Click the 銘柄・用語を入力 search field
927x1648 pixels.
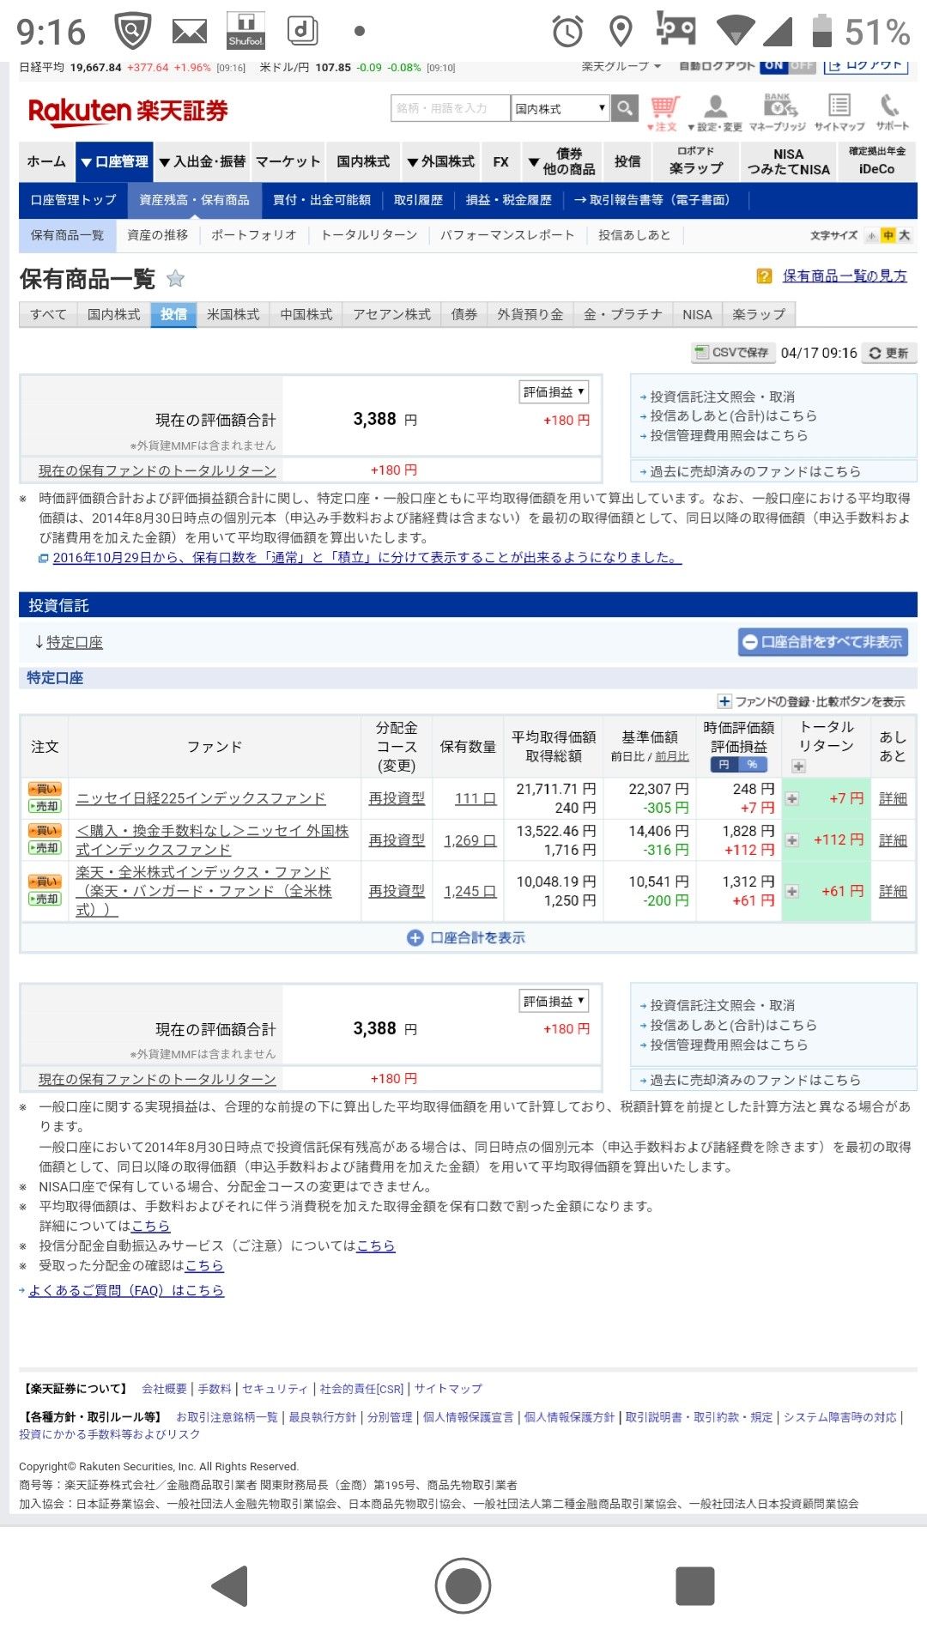pyautogui.click(x=450, y=108)
